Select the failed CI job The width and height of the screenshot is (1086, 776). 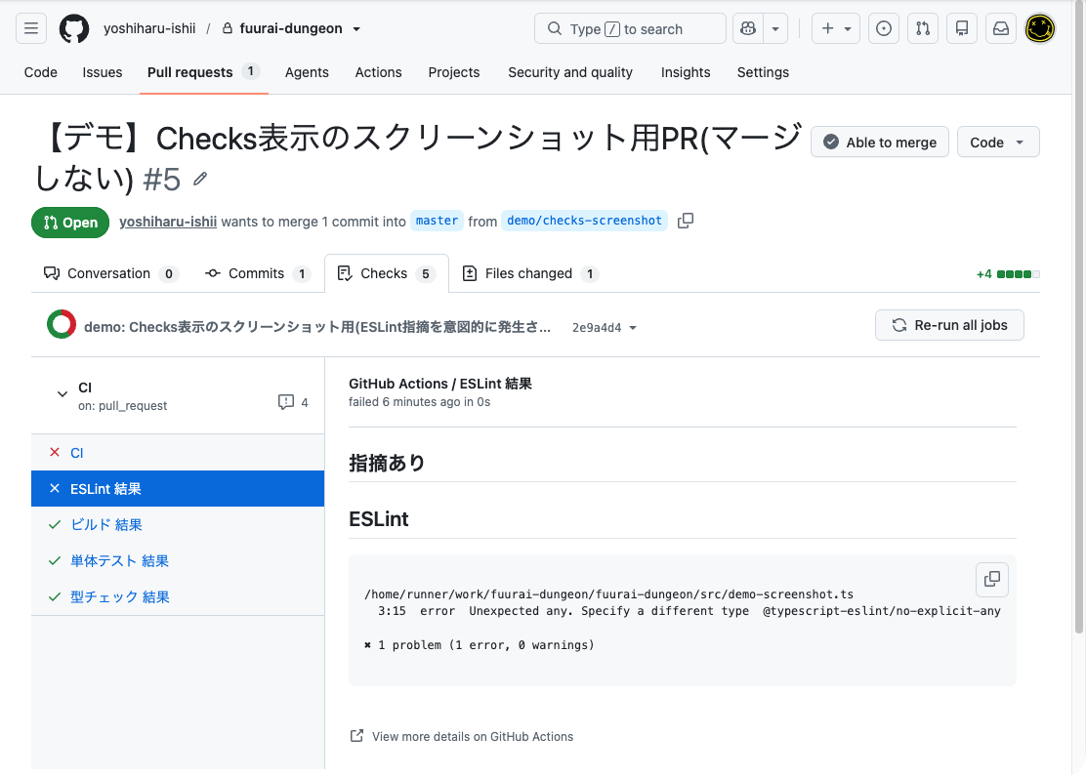(x=178, y=453)
